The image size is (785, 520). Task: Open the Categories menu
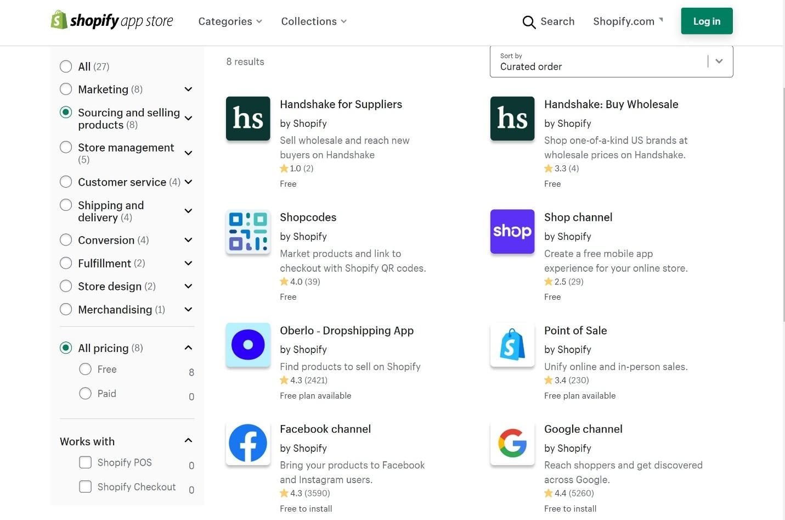coord(230,21)
